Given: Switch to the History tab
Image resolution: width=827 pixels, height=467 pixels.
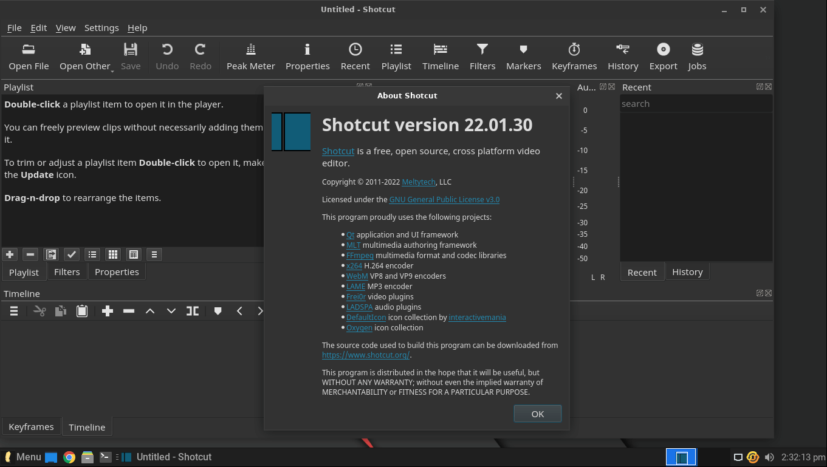Looking at the screenshot, I should coord(687,271).
